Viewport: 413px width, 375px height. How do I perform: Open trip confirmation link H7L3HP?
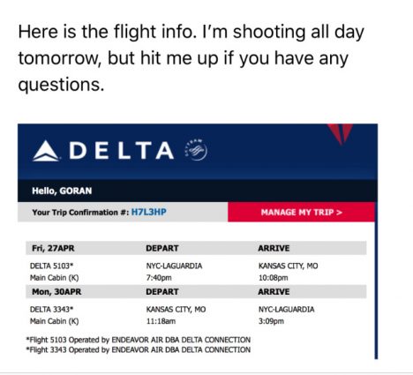pos(149,212)
